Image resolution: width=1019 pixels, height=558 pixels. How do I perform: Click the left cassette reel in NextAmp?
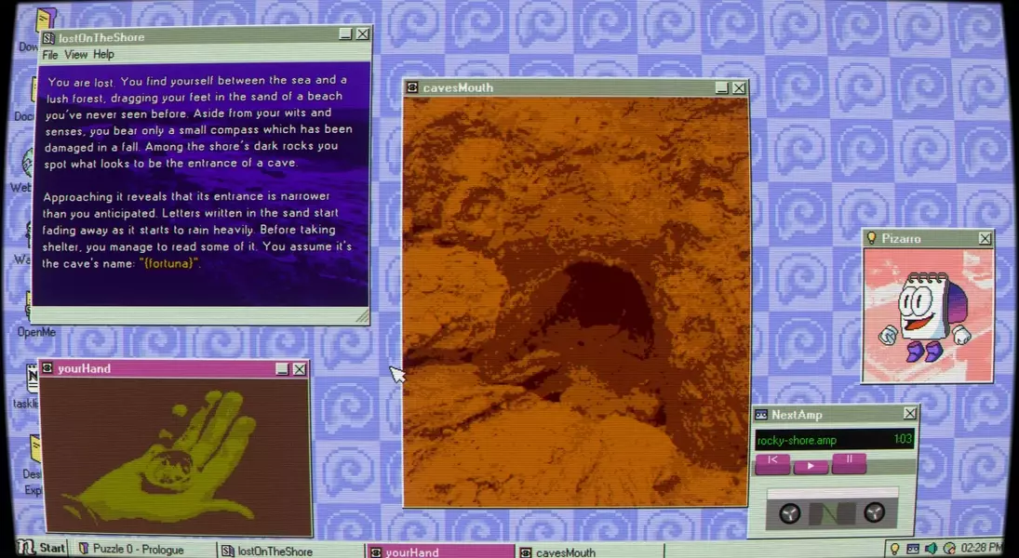tap(789, 514)
